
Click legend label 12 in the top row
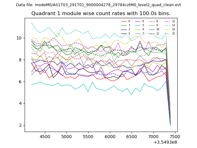pos(173,21)
